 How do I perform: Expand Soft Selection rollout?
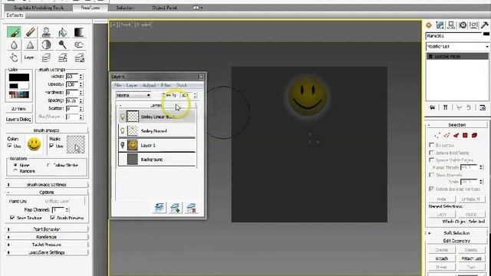(456, 233)
